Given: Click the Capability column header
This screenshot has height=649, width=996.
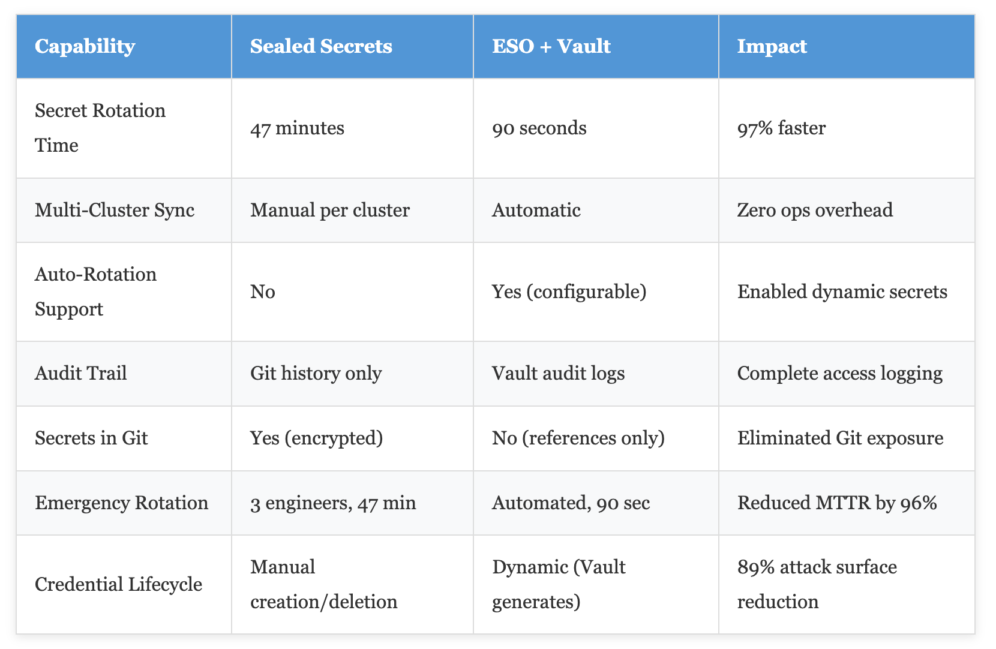Looking at the screenshot, I should [x=124, y=47].
